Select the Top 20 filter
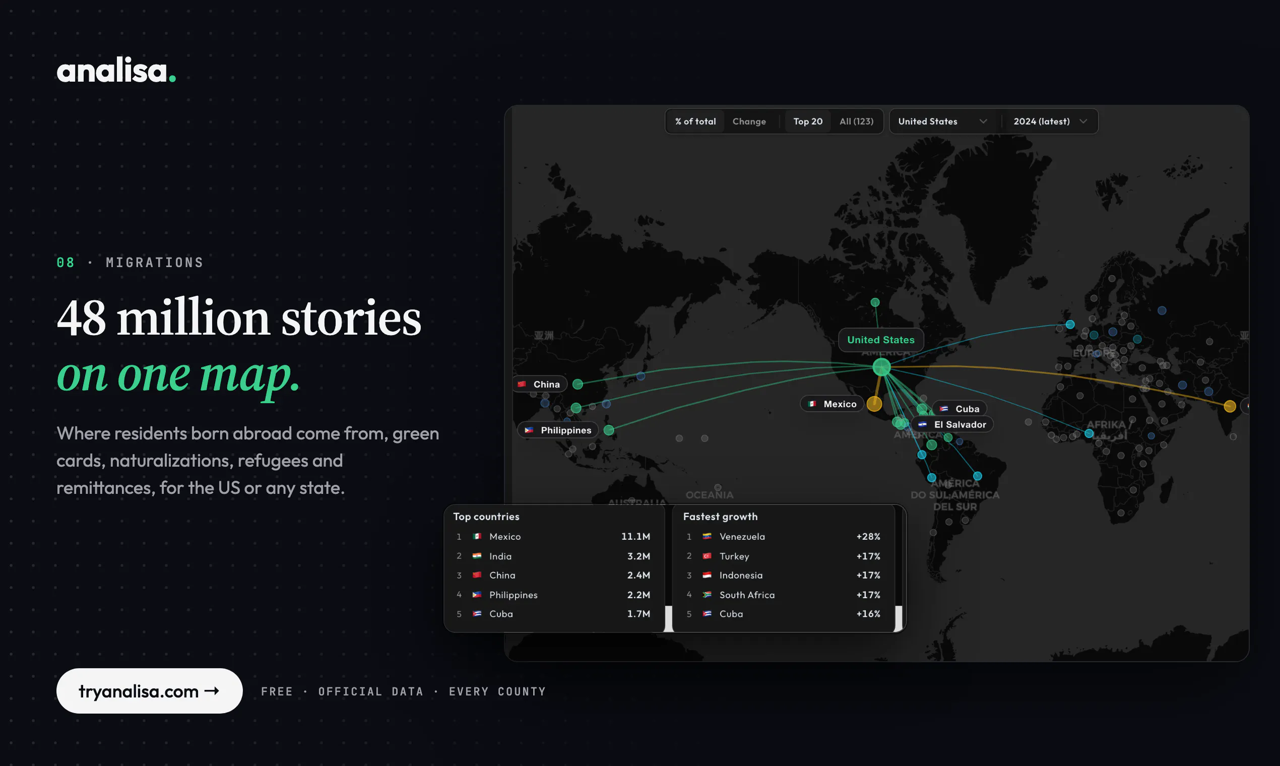The width and height of the screenshot is (1280, 766). click(x=808, y=121)
